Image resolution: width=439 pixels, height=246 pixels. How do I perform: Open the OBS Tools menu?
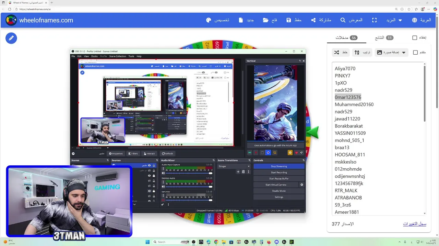[131, 56]
